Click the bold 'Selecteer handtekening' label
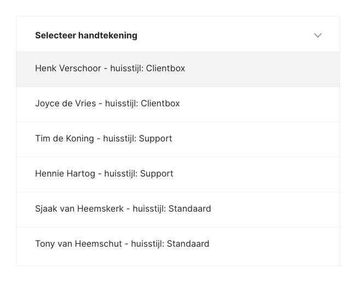This screenshot has width=356, height=284. coord(86,36)
